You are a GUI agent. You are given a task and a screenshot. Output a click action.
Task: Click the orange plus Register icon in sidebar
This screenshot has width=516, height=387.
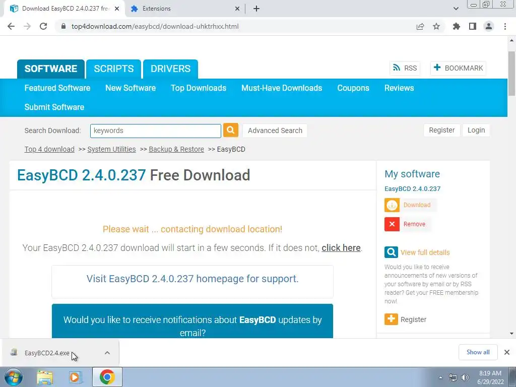click(391, 319)
